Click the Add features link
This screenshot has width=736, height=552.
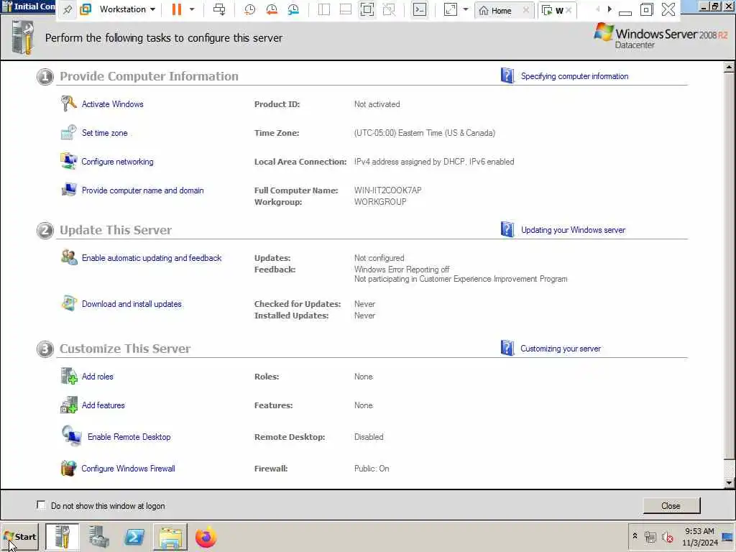coord(103,405)
